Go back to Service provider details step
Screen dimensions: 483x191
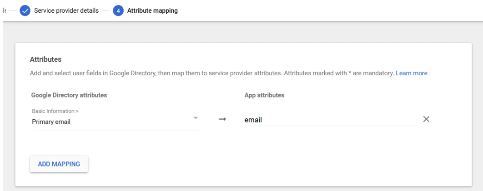[x=66, y=10]
